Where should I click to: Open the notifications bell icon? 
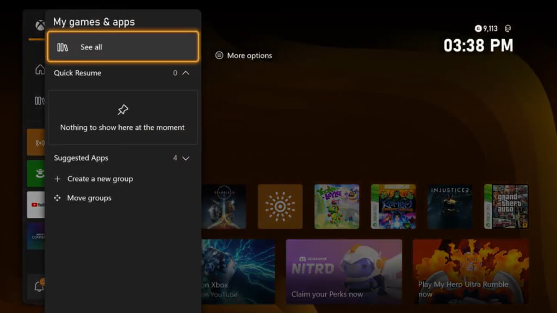[x=39, y=286]
